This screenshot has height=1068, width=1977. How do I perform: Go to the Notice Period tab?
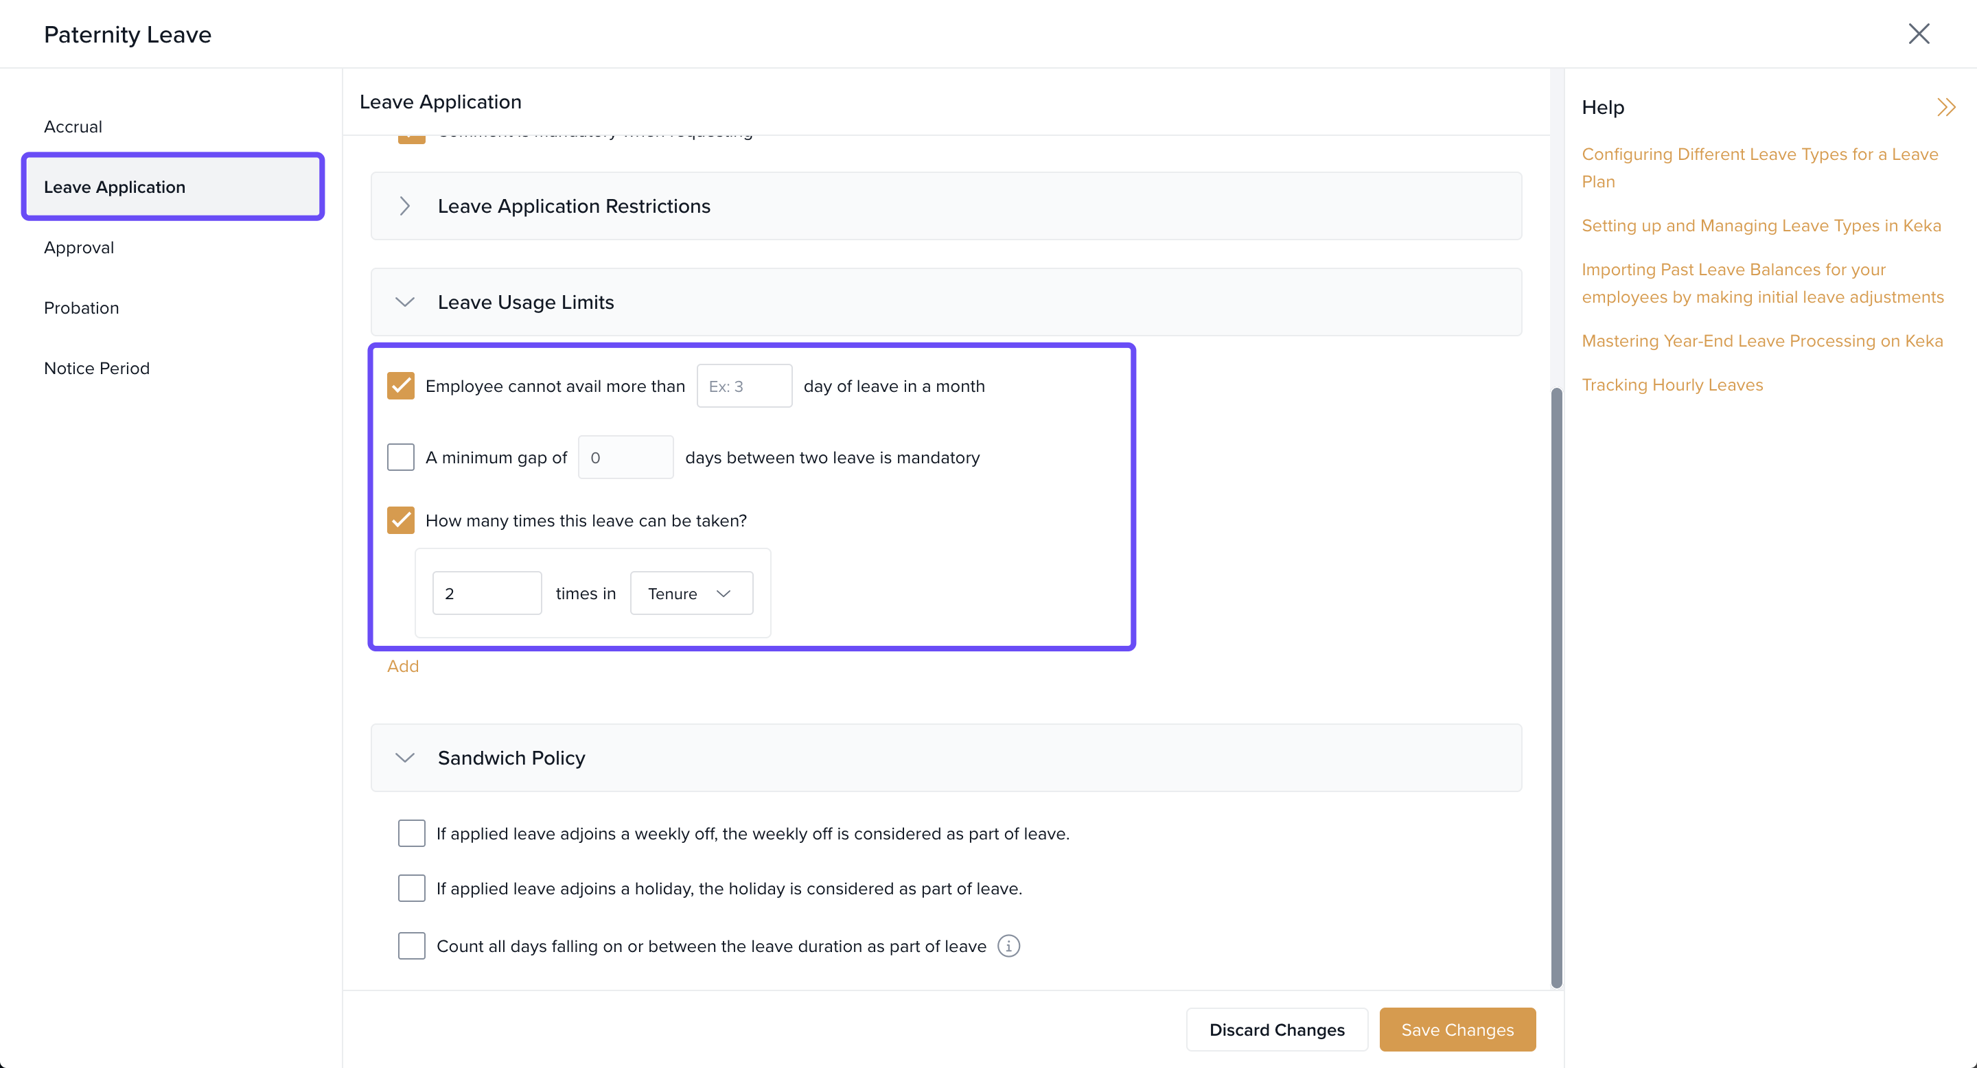(97, 369)
